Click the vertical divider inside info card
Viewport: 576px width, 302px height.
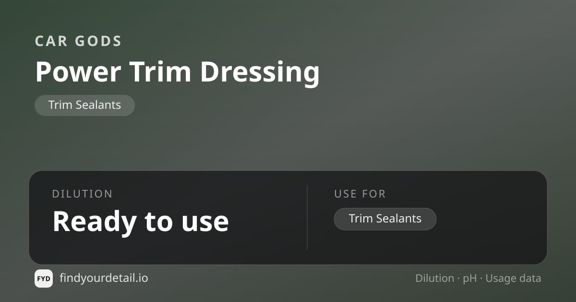pyautogui.click(x=307, y=218)
